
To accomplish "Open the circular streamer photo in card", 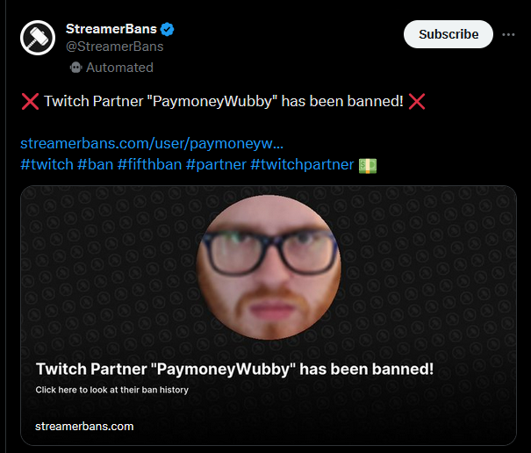I will [269, 268].
